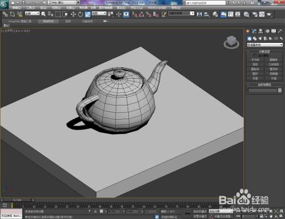This screenshot has width=285, height=219.
Task: Click the Align tool icon
Action: 207,14
